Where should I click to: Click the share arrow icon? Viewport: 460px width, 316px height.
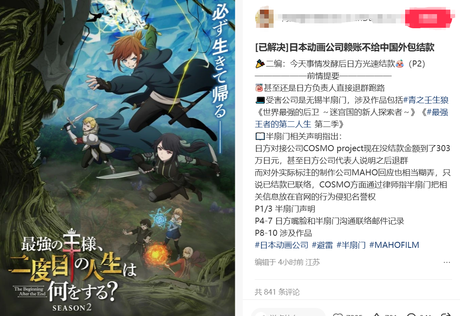point(446,314)
